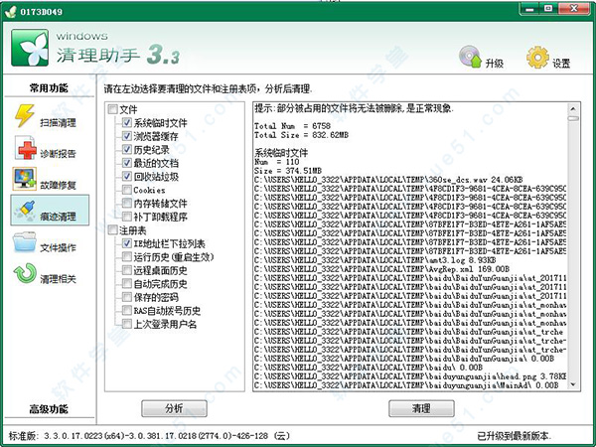The image size is (596, 447).
Task: Minimize the window
Action: pos(529,9)
